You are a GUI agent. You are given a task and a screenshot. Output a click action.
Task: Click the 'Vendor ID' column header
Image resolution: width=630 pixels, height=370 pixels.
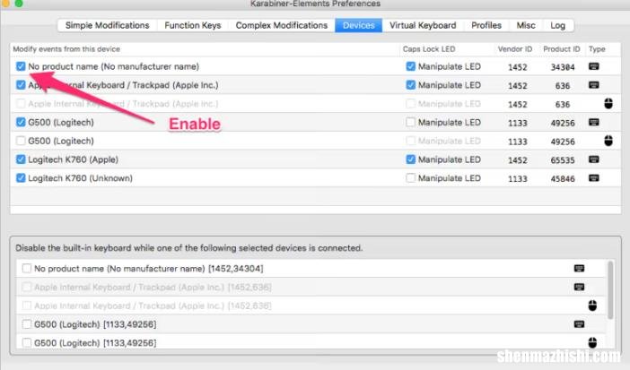(x=515, y=49)
